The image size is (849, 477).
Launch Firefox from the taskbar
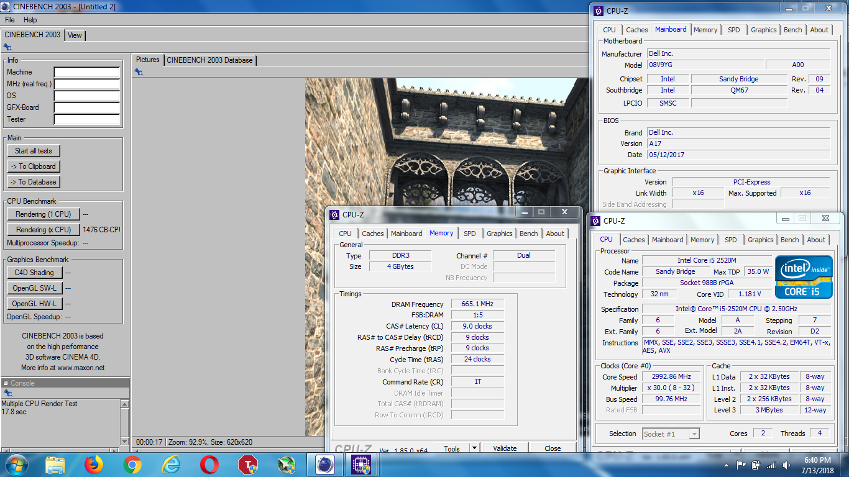pyautogui.click(x=94, y=465)
